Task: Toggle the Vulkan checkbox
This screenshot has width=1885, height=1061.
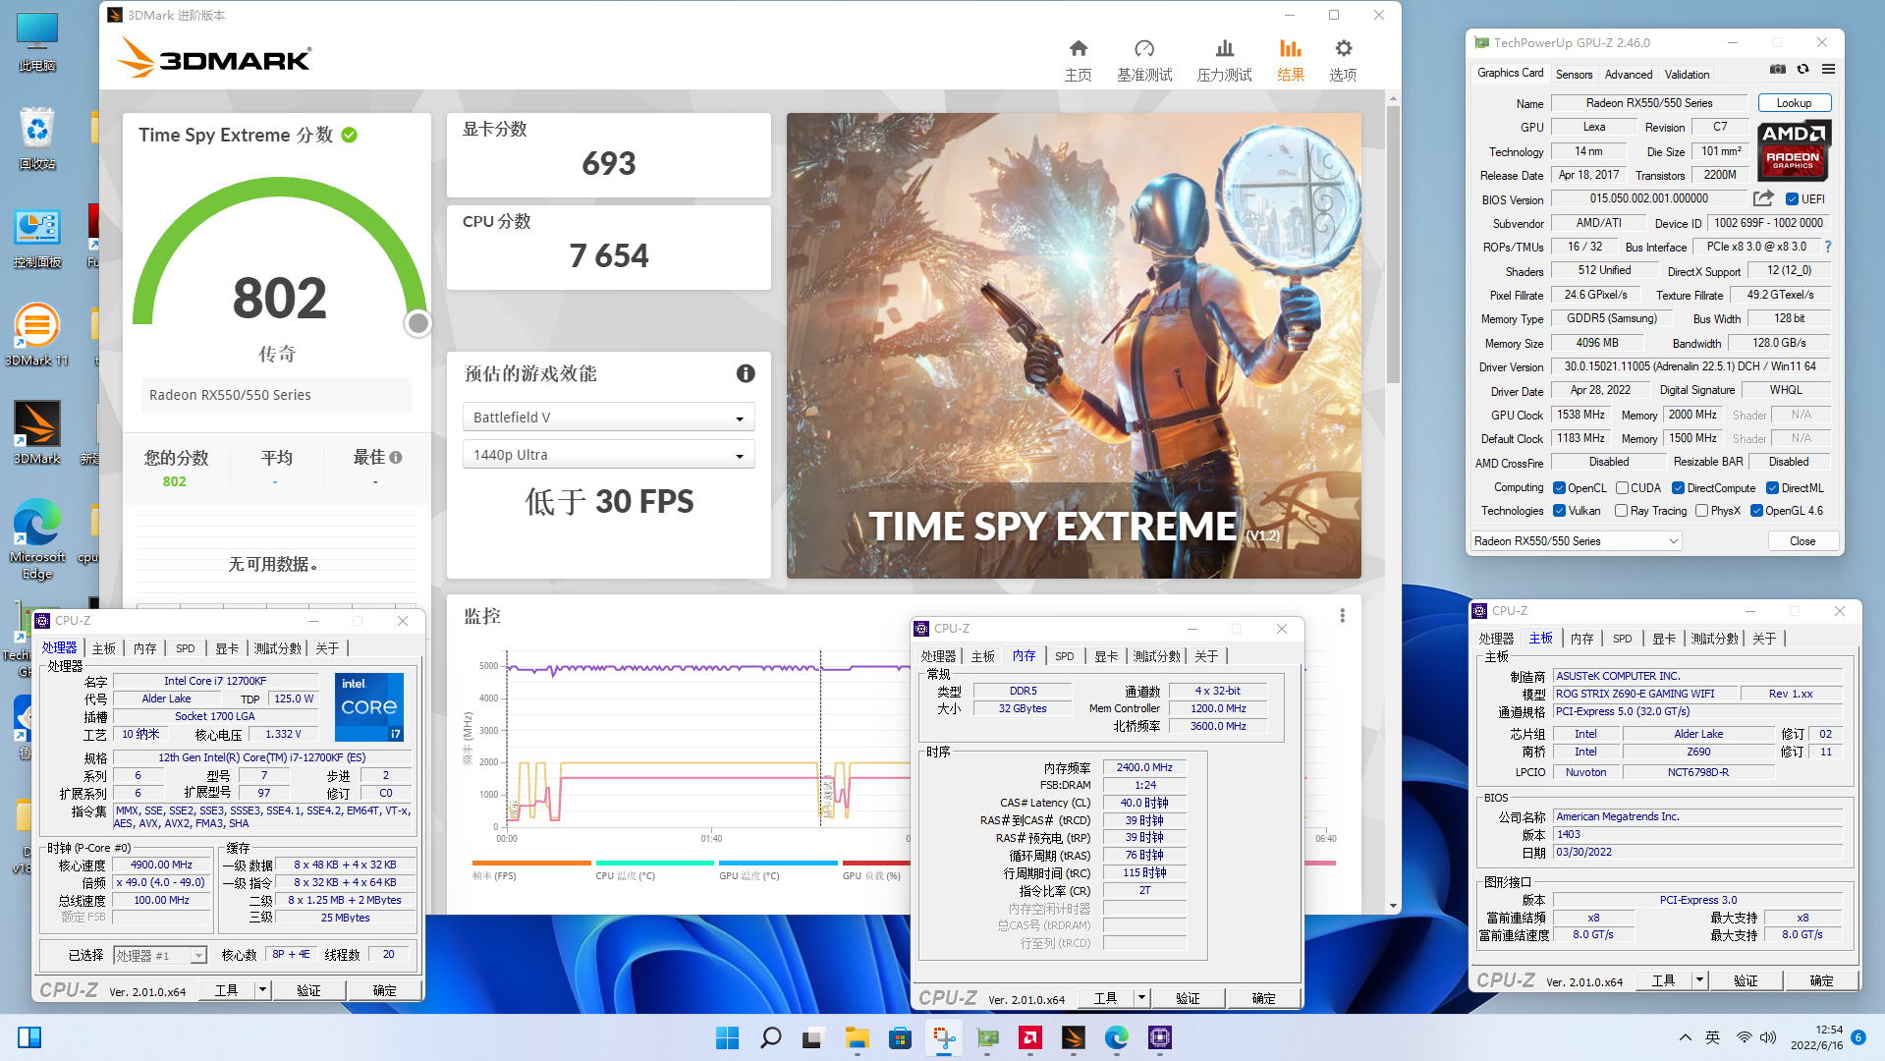Action: [x=1559, y=511]
